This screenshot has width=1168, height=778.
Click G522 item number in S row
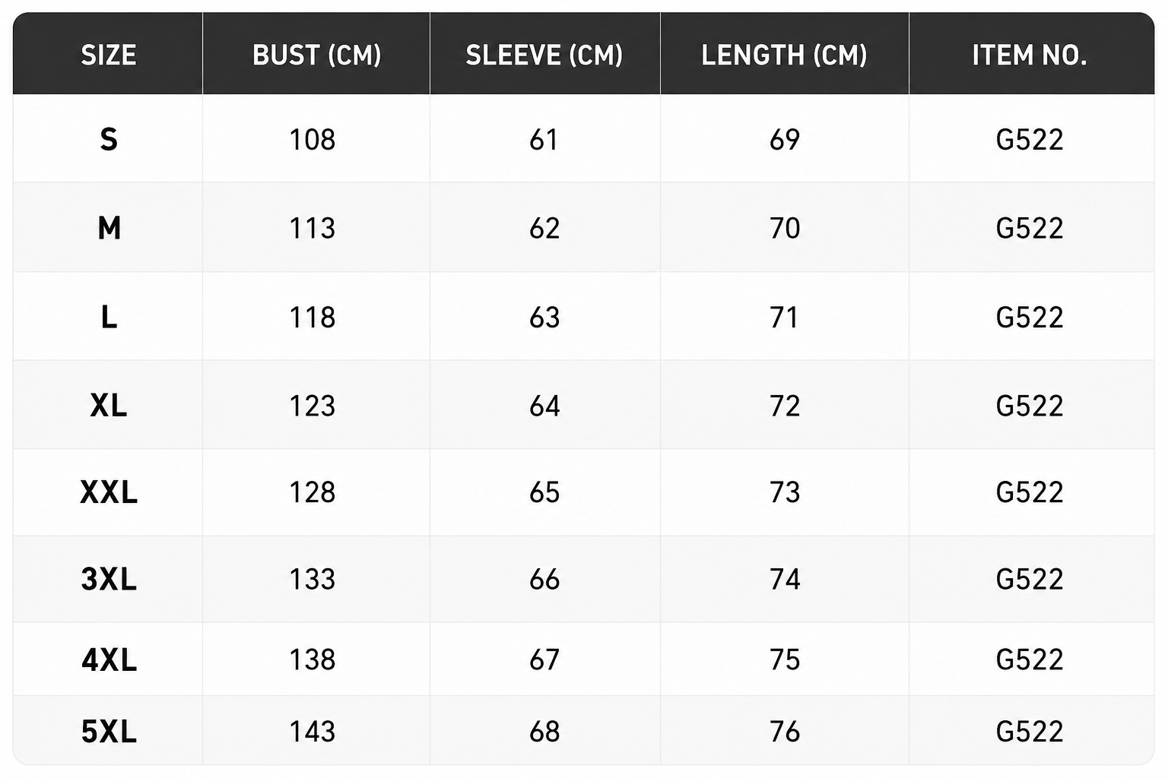coord(1030,139)
